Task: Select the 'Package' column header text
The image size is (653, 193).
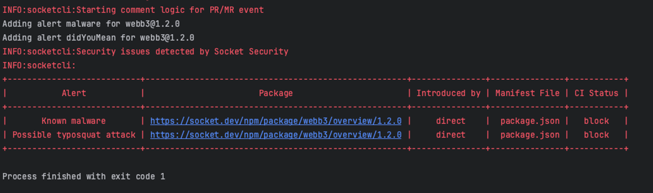Action: [x=276, y=93]
